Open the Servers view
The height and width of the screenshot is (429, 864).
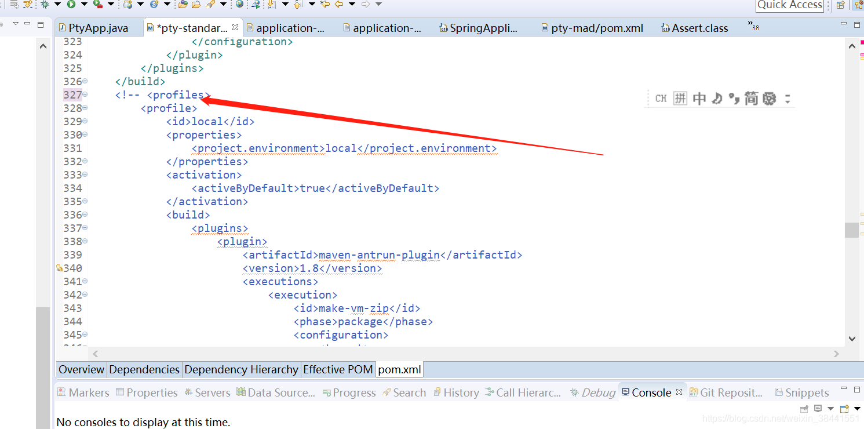pyautogui.click(x=207, y=392)
